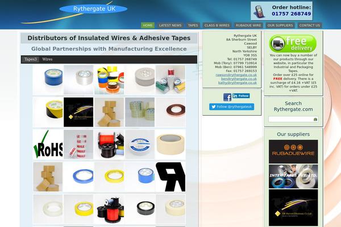Open the thin yellow tape ring thumbnail

(109, 177)
